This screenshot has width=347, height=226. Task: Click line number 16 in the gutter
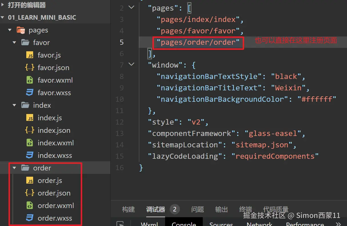[120, 168]
